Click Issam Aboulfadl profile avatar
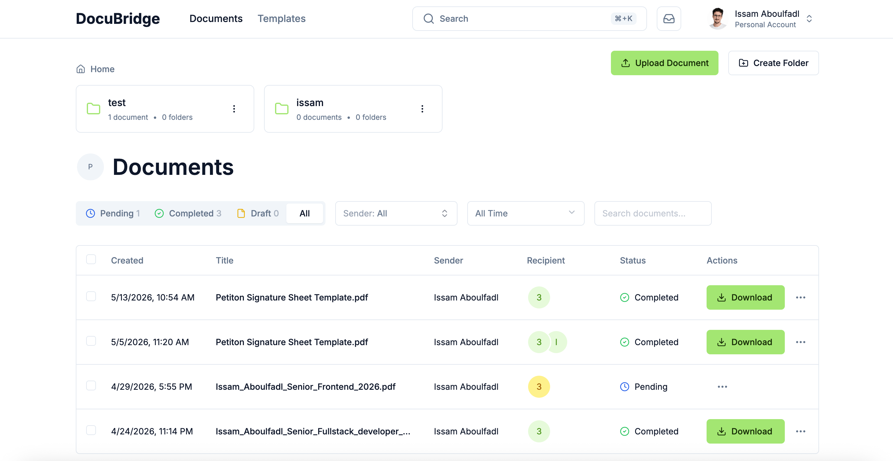Image resolution: width=893 pixels, height=461 pixels. point(717,19)
